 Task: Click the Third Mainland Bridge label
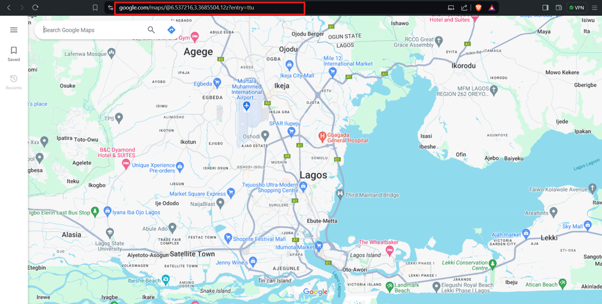371,195
